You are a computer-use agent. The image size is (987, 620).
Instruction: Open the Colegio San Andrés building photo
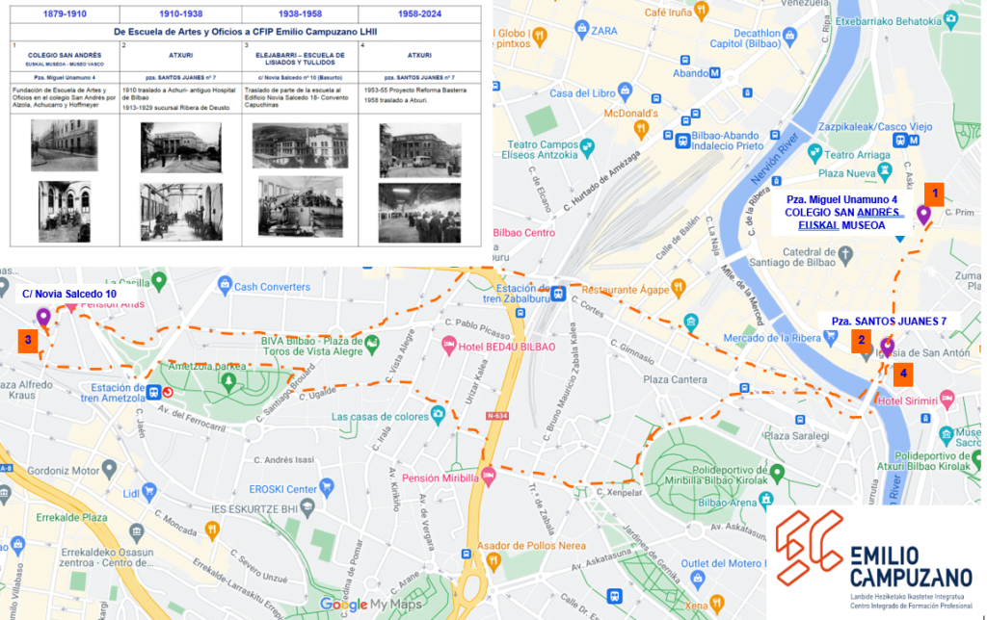(x=65, y=146)
